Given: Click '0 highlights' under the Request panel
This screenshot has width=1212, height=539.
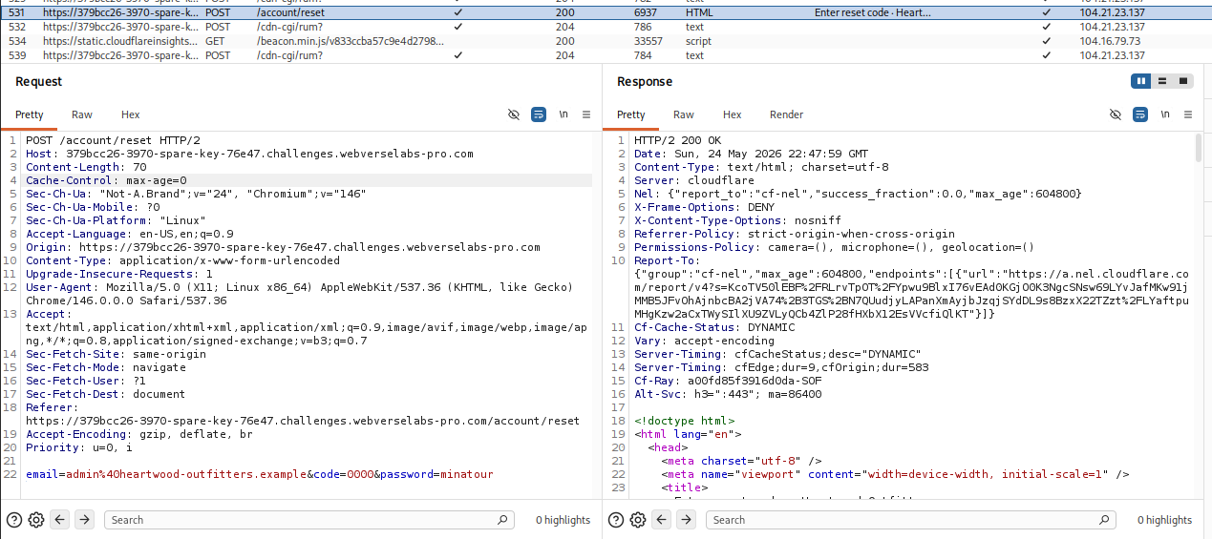Looking at the screenshot, I should pyautogui.click(x=563, y=520).
